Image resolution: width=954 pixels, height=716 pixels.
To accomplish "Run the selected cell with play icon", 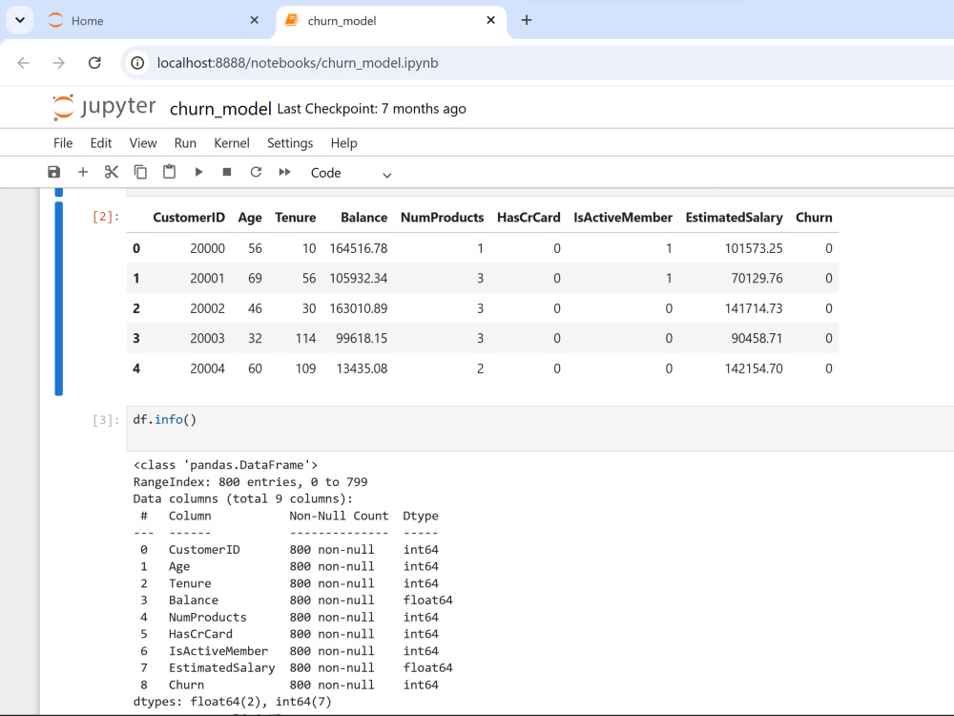I will click(x=198, y=172).
